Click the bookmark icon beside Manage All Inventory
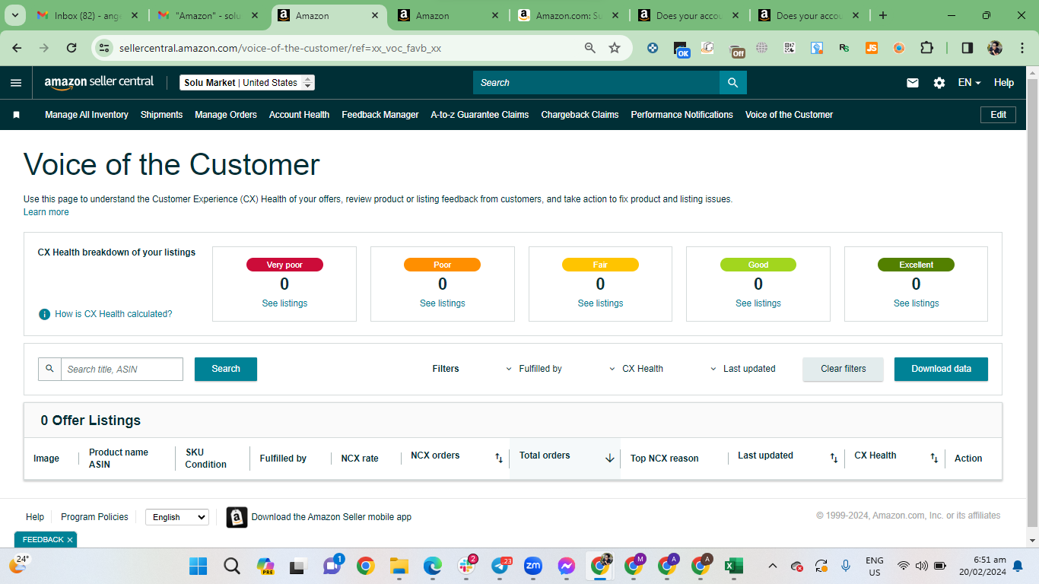 [x=16, y=115]
